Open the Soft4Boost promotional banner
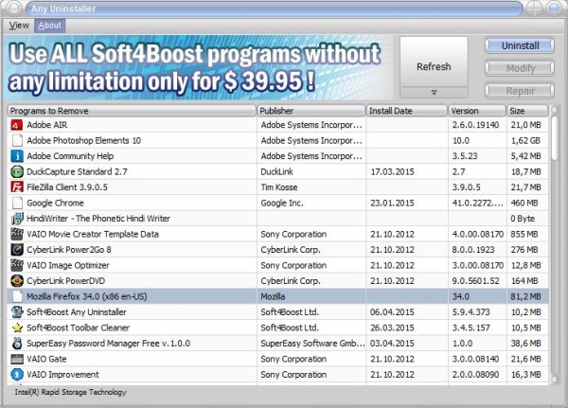 coord(198,67)
